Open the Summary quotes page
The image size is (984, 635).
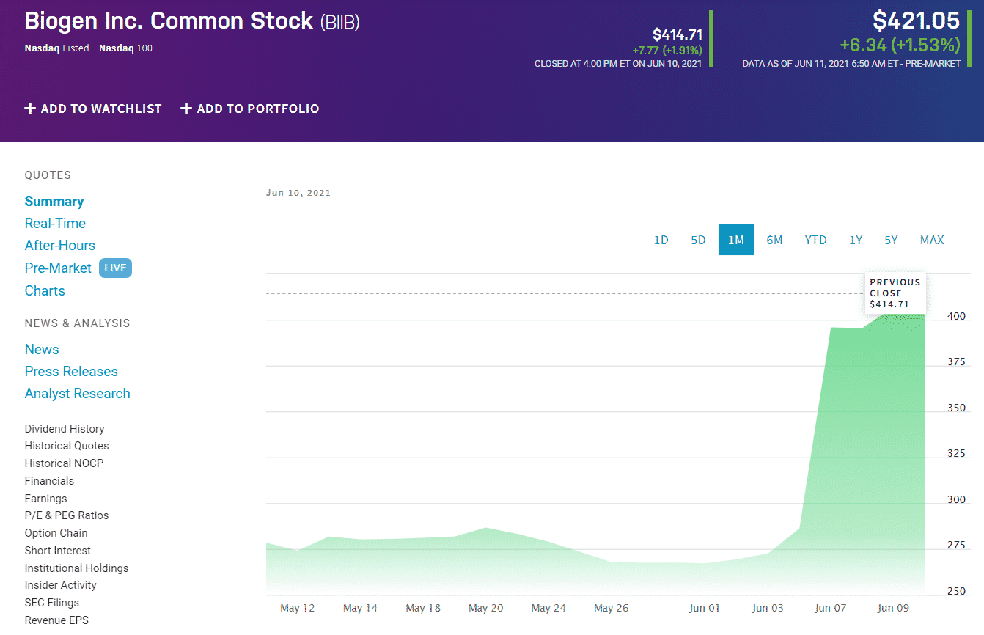pos(54,202)
